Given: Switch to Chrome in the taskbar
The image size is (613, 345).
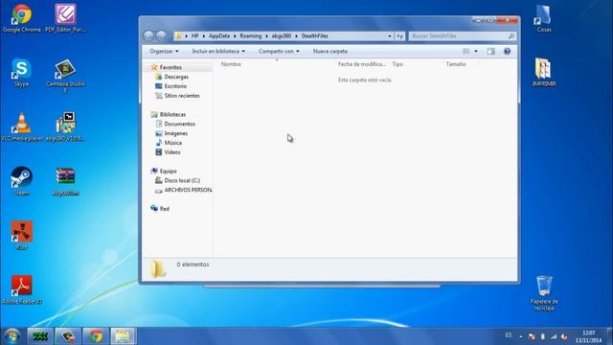Looking at the screenshot, I should 96,336.
